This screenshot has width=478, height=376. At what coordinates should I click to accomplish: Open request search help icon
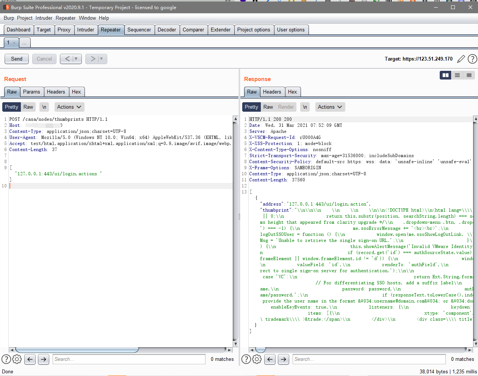[6, 359]
